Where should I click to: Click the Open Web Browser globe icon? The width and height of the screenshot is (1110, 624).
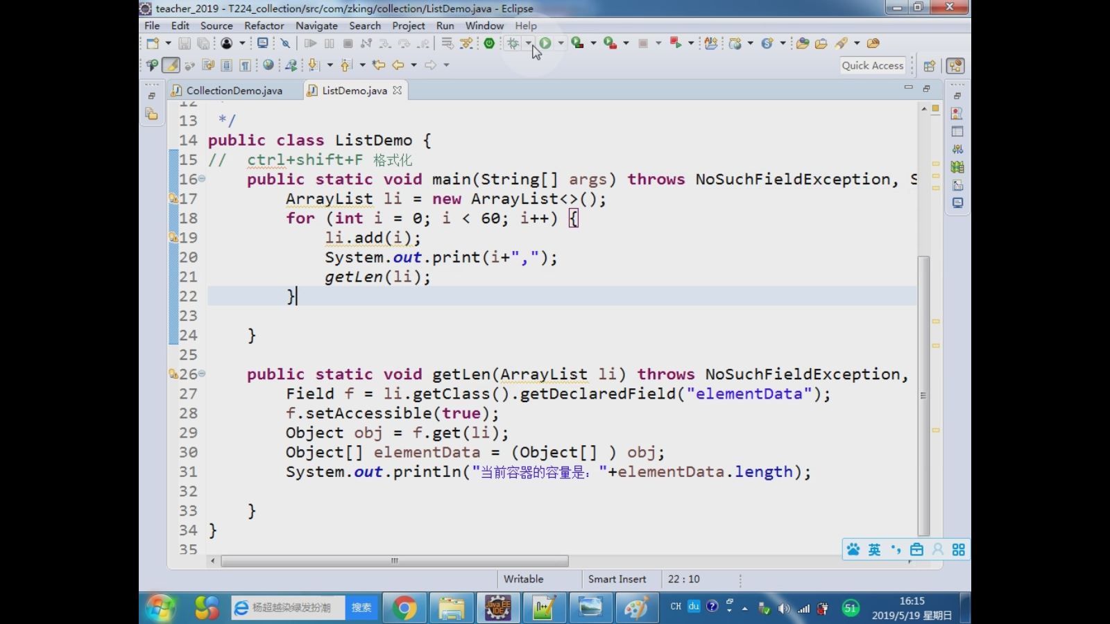[268, 65]
